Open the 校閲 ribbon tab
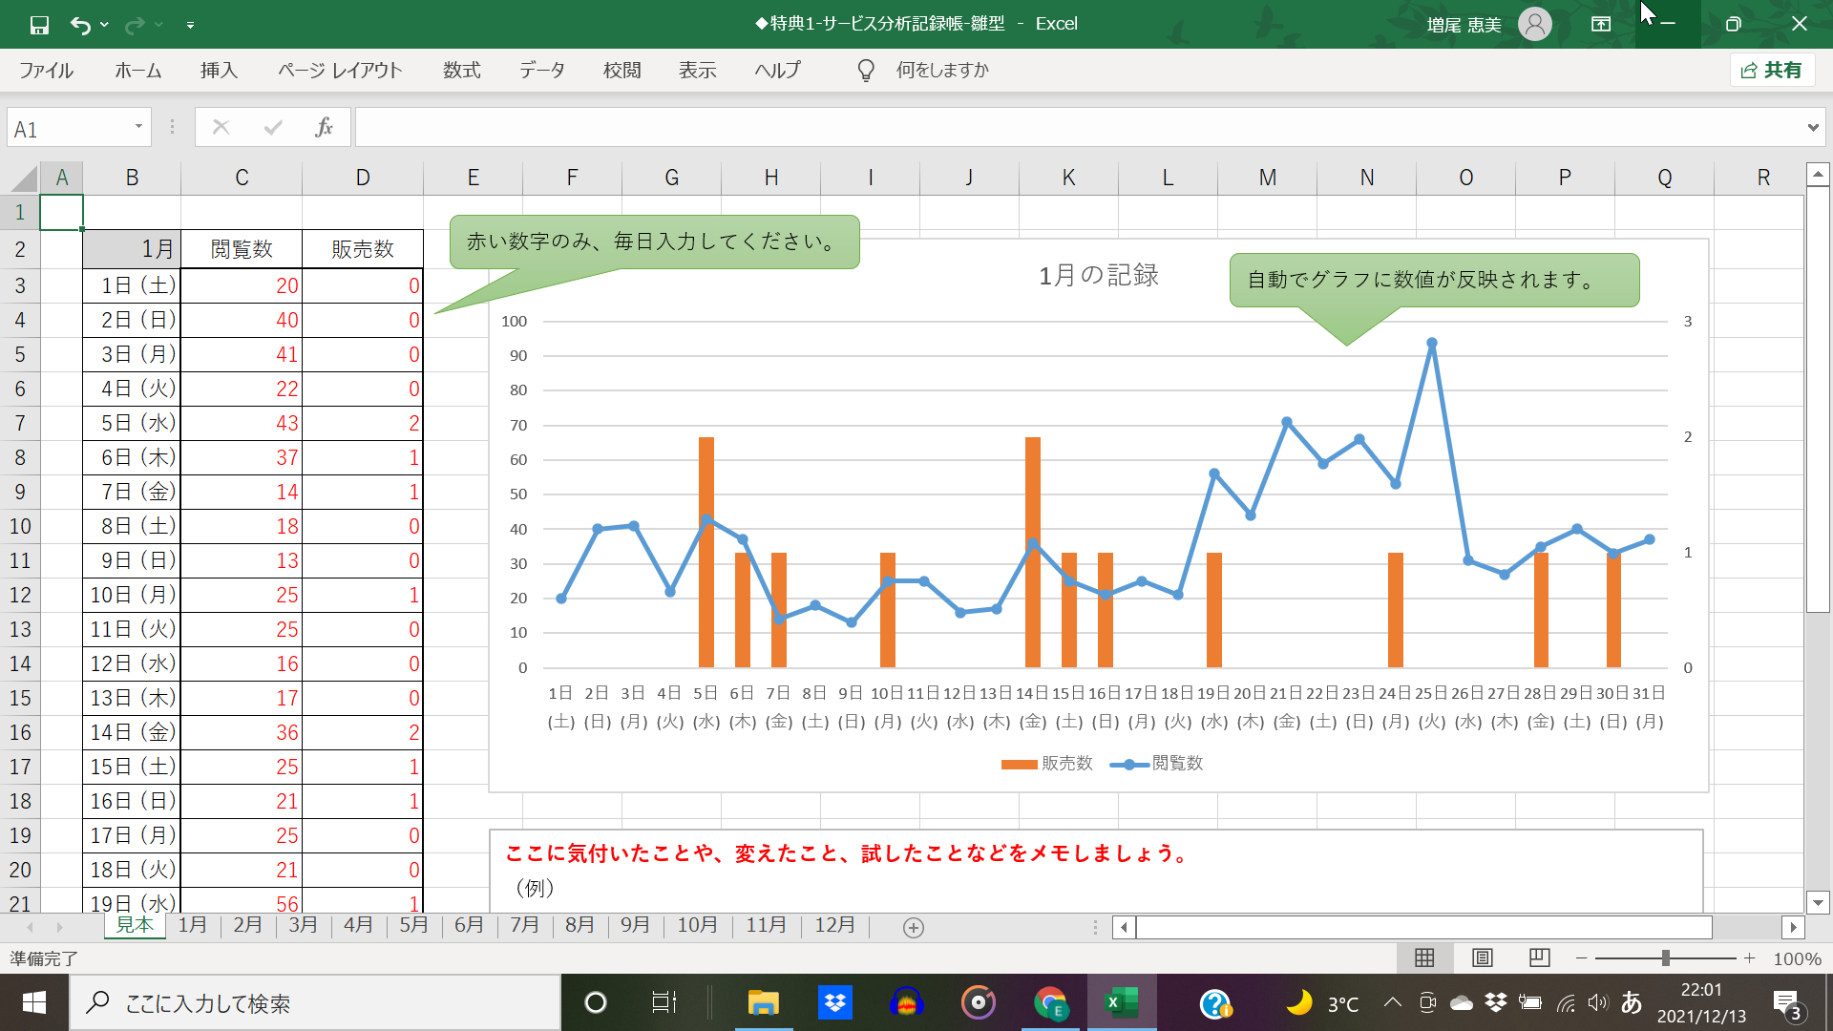1833x1031 pixels. point(622,70)
